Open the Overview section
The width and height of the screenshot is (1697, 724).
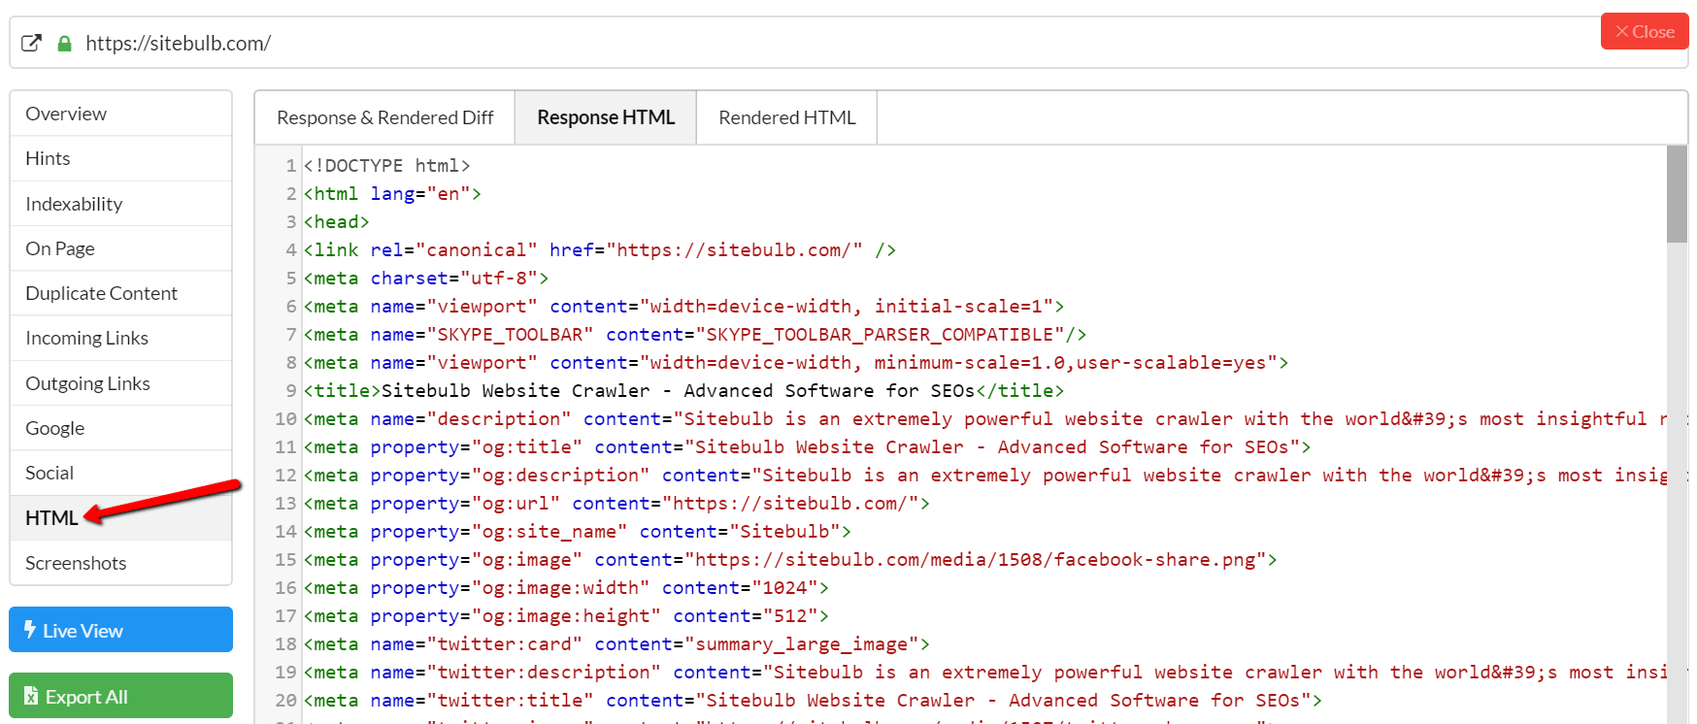(66, 114)
